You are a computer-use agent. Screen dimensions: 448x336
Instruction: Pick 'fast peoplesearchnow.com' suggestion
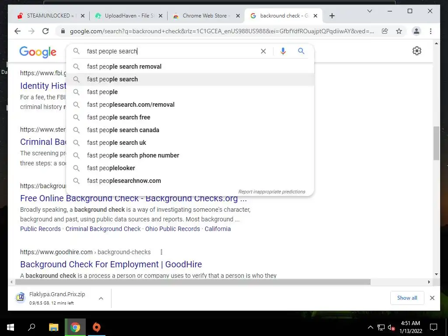[x=190, y=181]
